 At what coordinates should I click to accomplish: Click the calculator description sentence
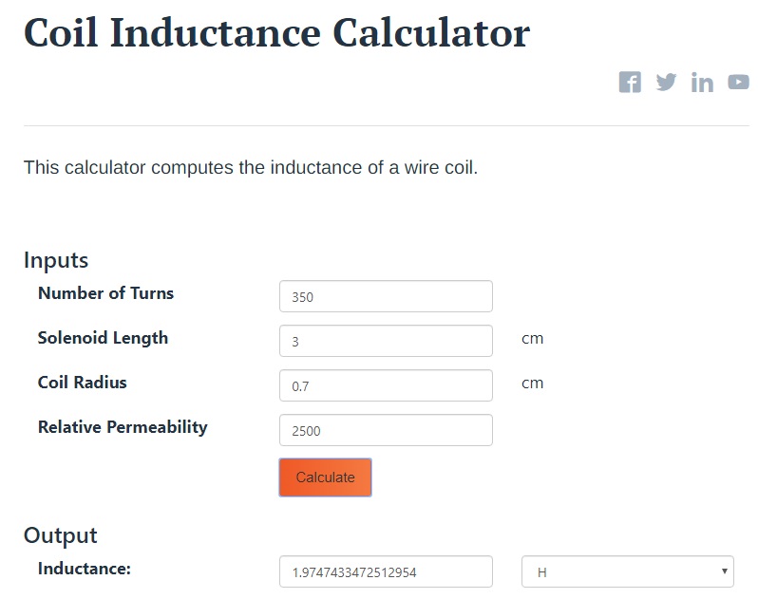(x=251, y=168)
